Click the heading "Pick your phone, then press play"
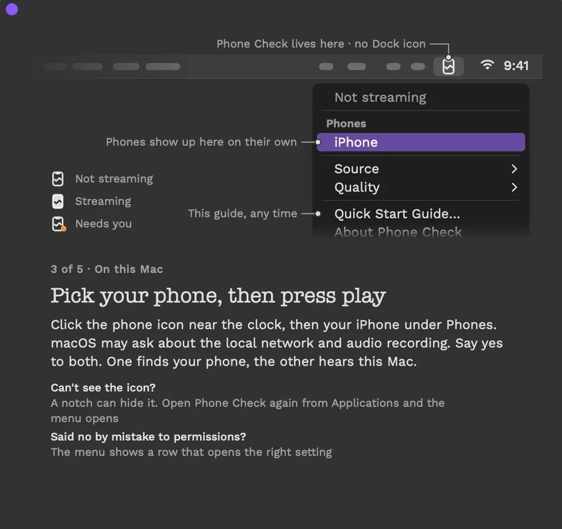 tap(218, 296)
